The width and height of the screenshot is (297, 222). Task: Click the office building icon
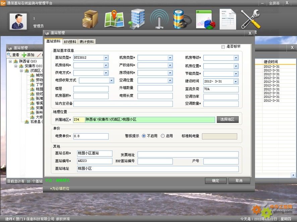pos(137,19)
